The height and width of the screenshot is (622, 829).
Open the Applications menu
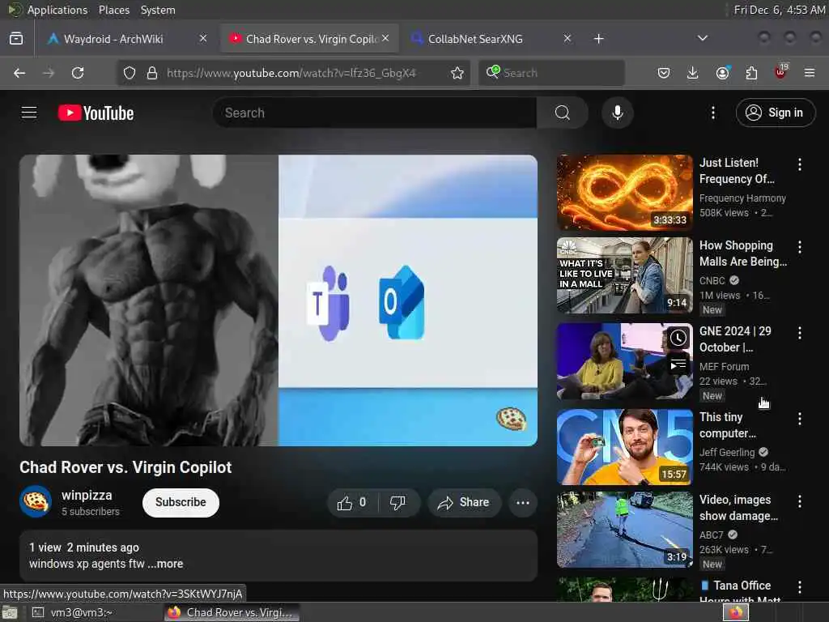coord(57,10)
